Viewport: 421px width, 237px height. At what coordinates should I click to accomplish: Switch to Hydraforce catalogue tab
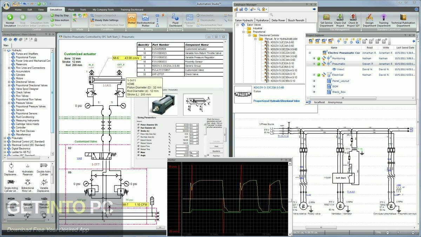(262, 20)
